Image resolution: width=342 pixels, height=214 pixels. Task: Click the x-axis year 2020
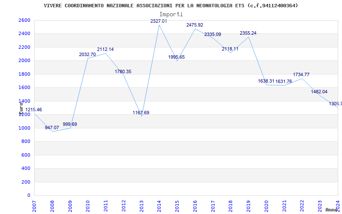pyautogui.click(x=266, y=206)
